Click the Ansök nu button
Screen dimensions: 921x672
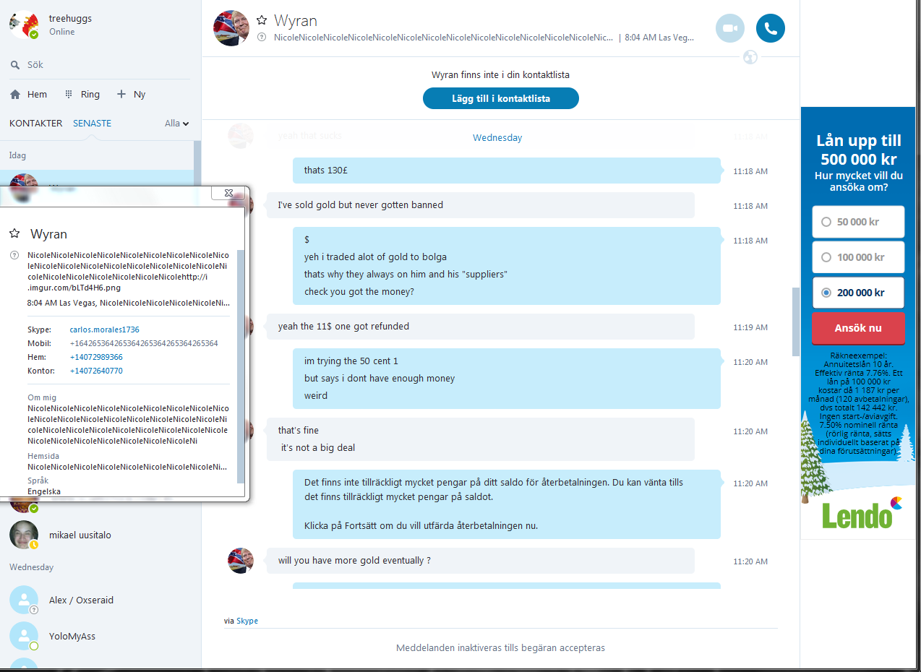click(858, 328)
